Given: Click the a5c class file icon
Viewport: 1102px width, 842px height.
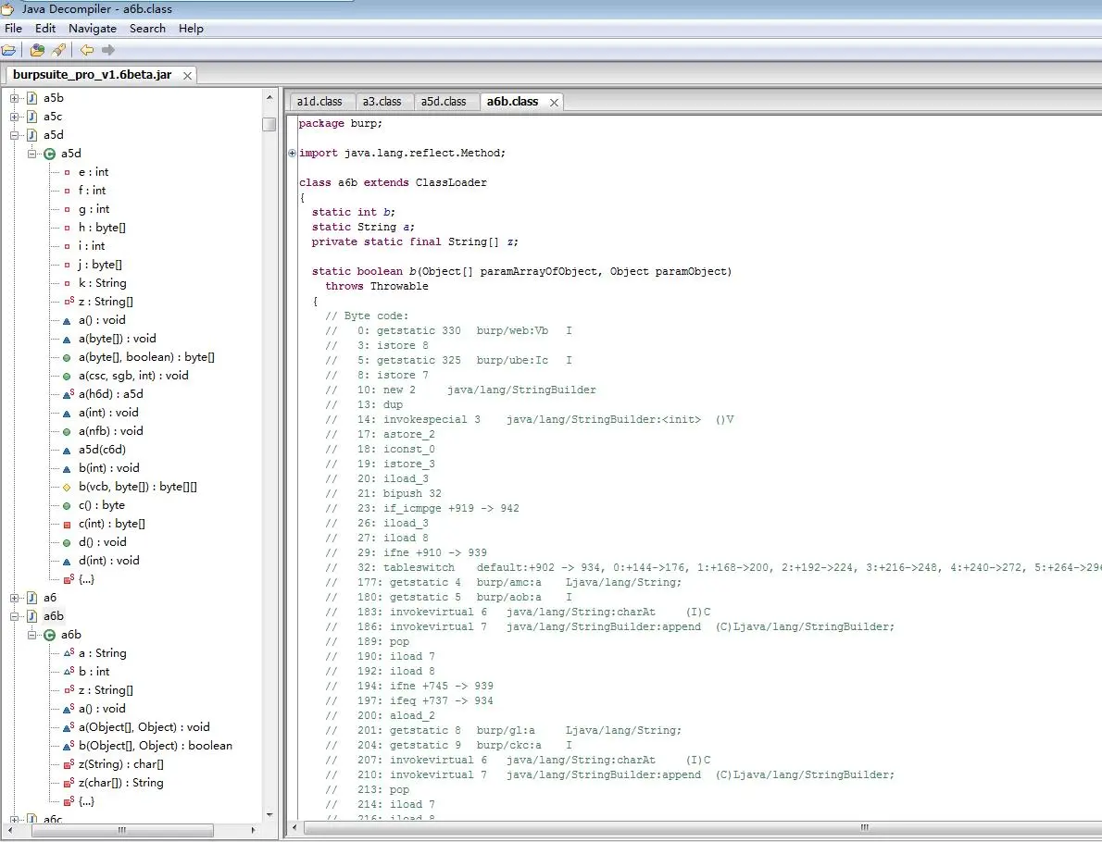Looking at the screenshot, I should coord(31,117).
